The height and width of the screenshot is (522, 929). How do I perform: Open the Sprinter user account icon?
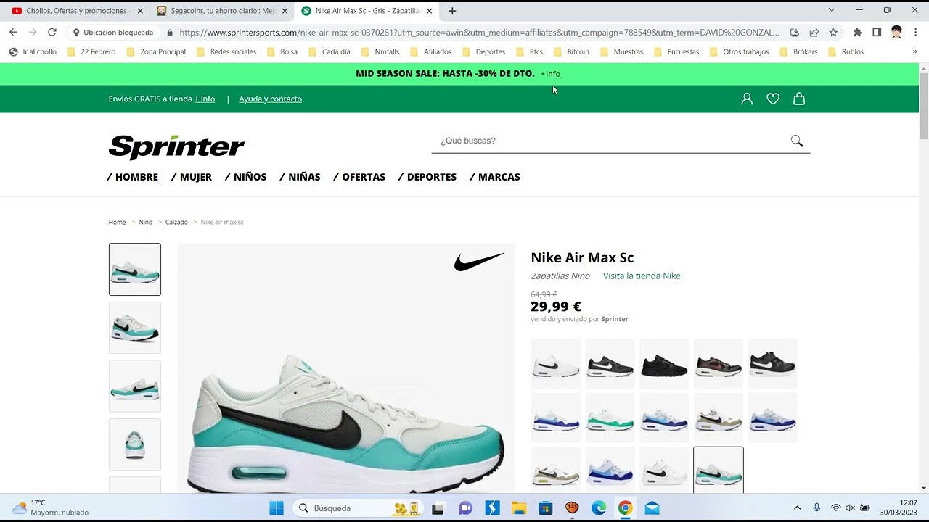click(747, 99)
